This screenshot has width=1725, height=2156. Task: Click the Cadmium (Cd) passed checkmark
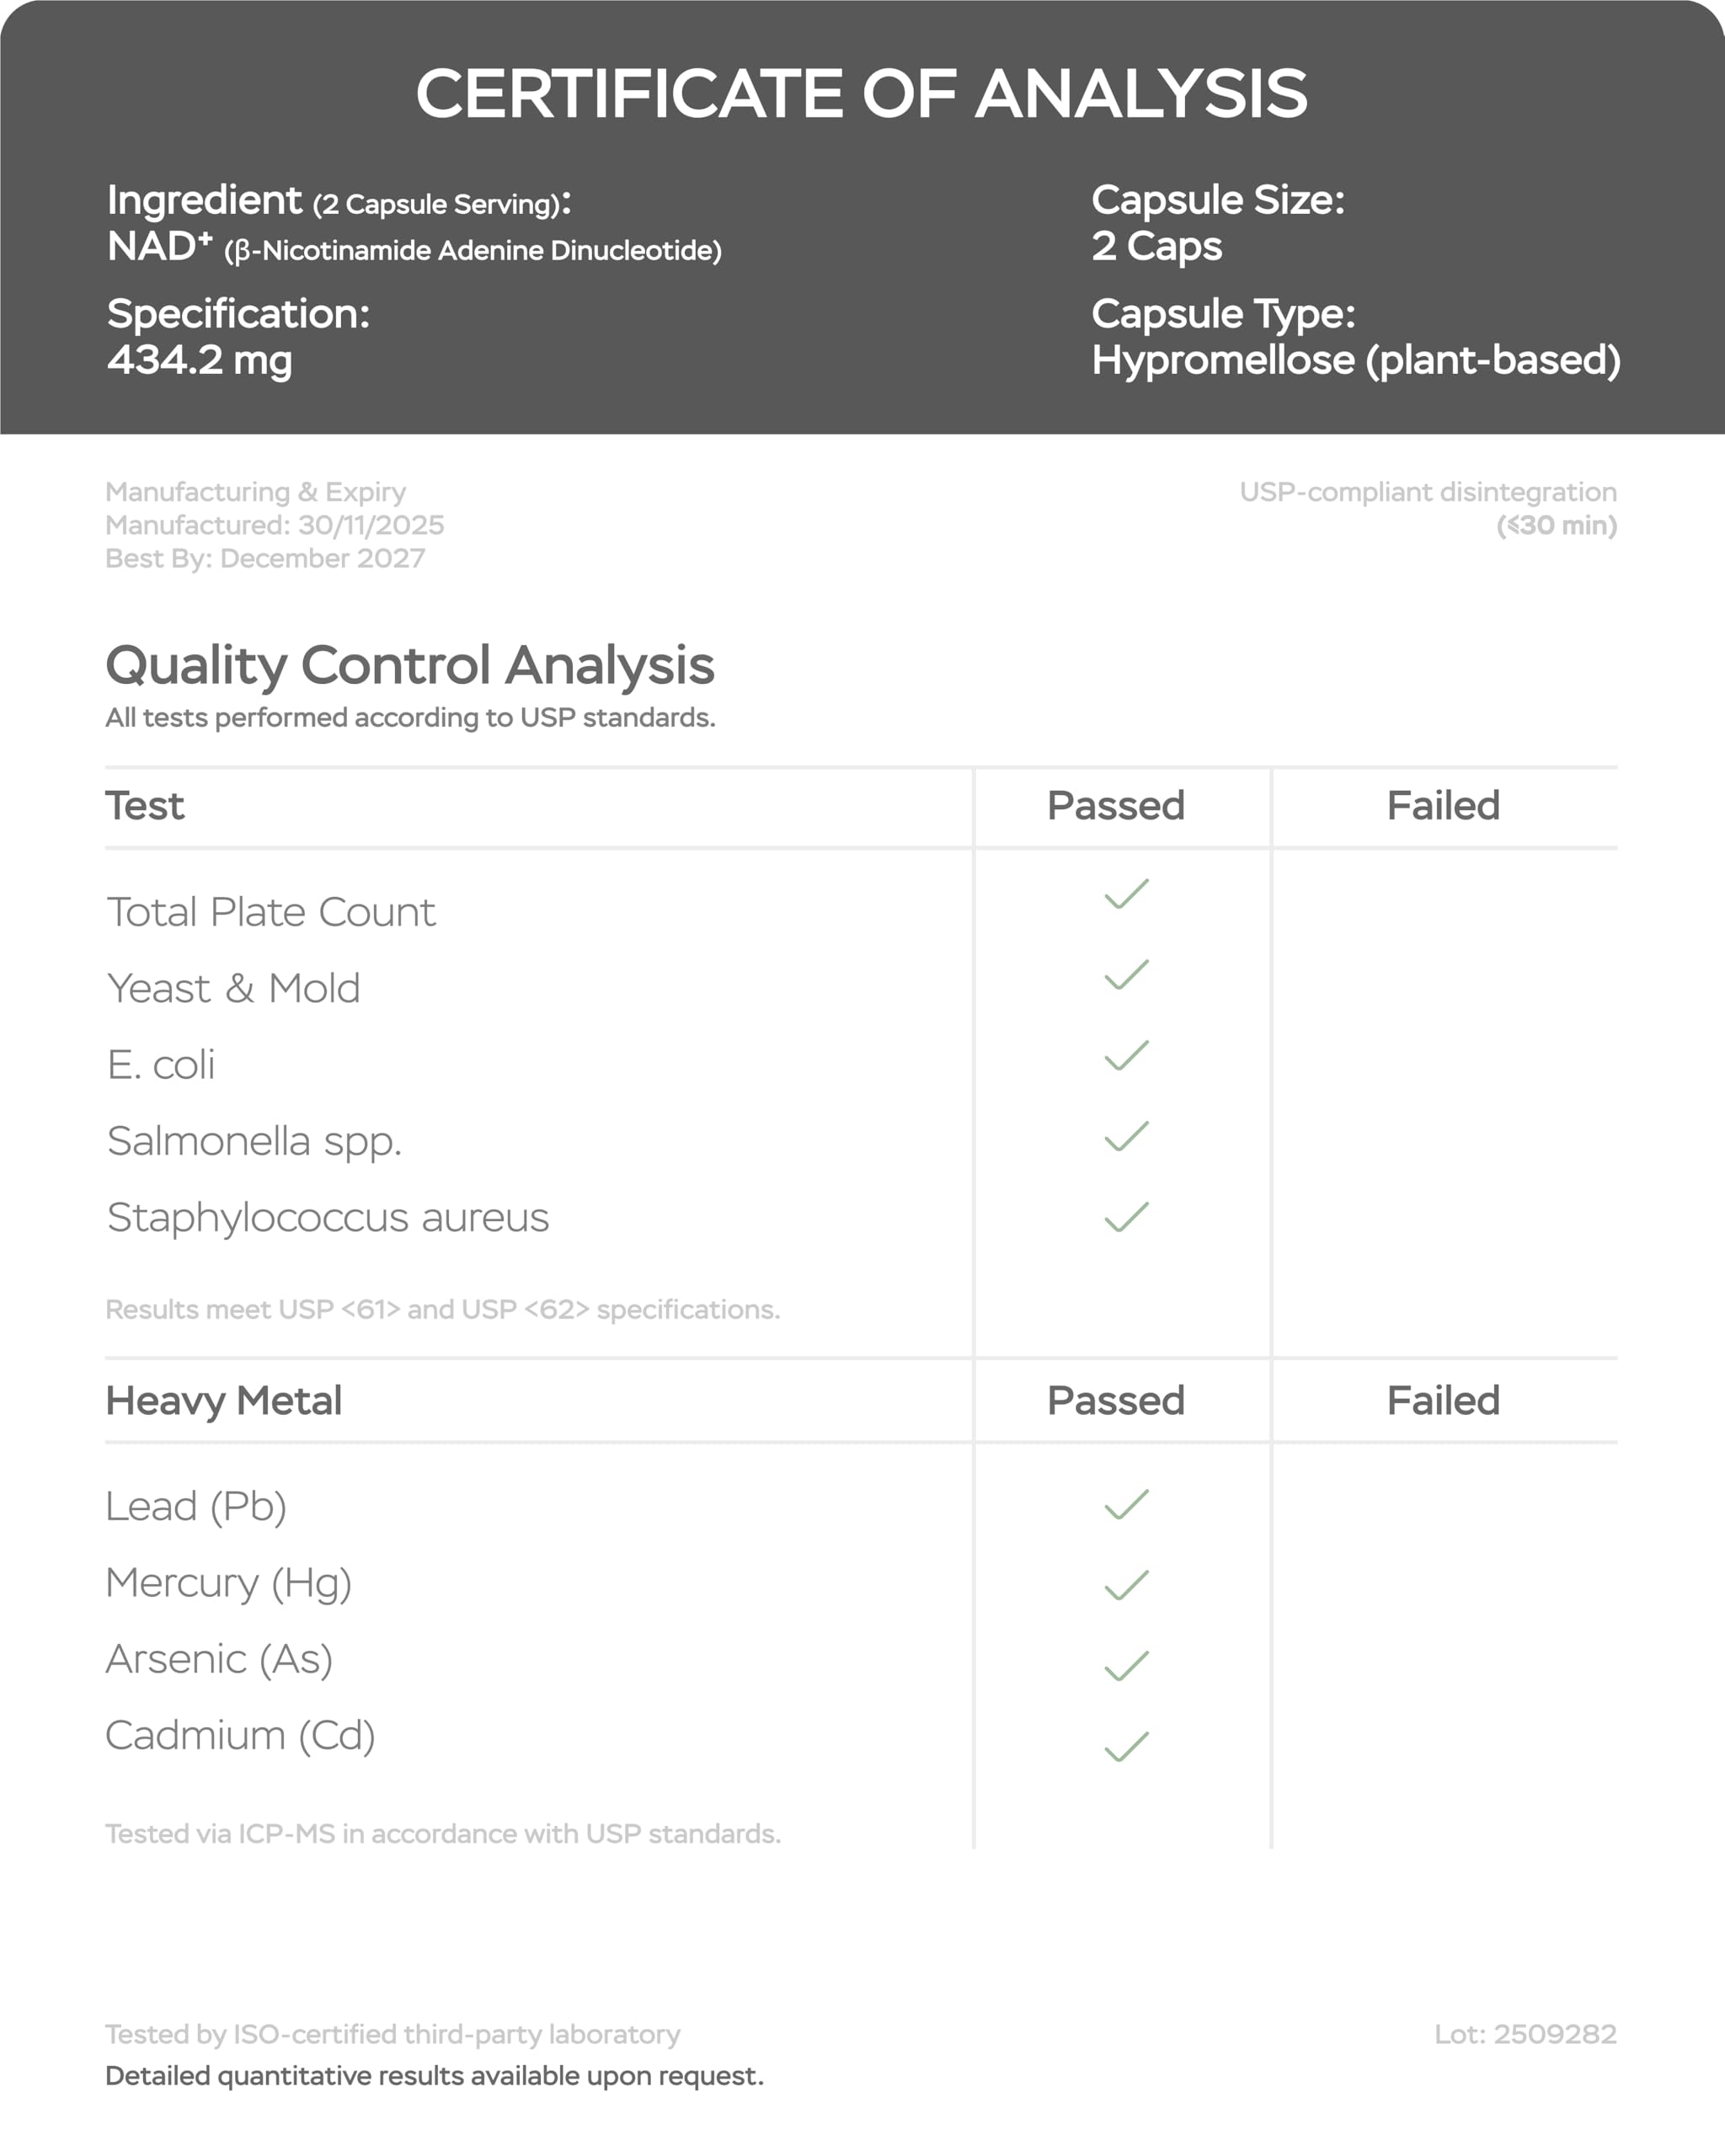click(1126, 1748)
